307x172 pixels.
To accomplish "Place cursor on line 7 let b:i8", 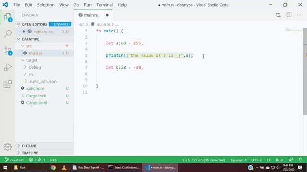I will coord(125,68).
